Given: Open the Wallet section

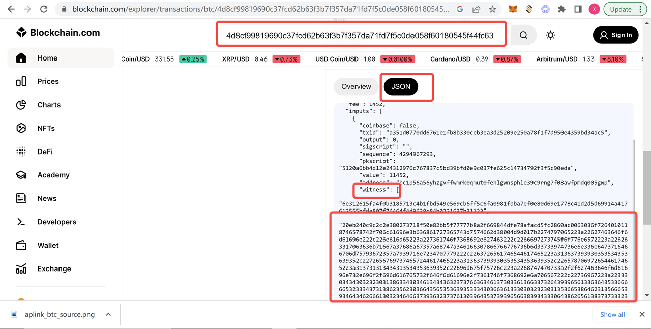Looking at the screenshot, I should tap(48, 245).
